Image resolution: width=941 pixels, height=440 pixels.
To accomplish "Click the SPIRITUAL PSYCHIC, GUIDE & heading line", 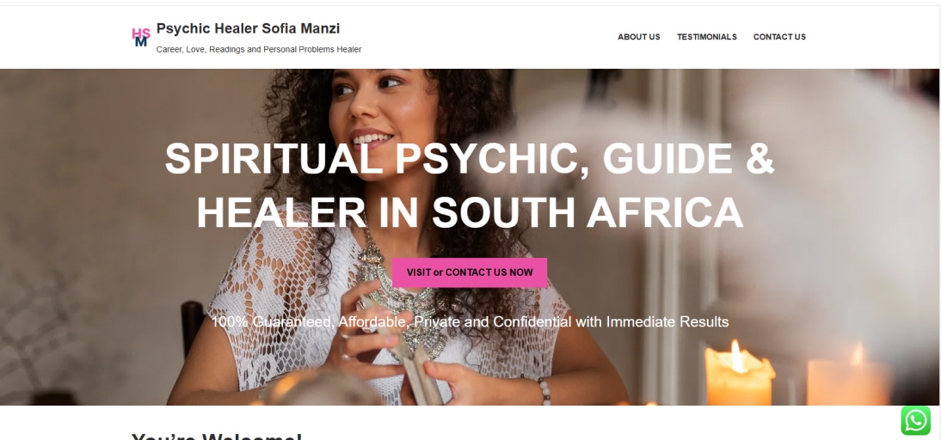I will click(470, 159).
